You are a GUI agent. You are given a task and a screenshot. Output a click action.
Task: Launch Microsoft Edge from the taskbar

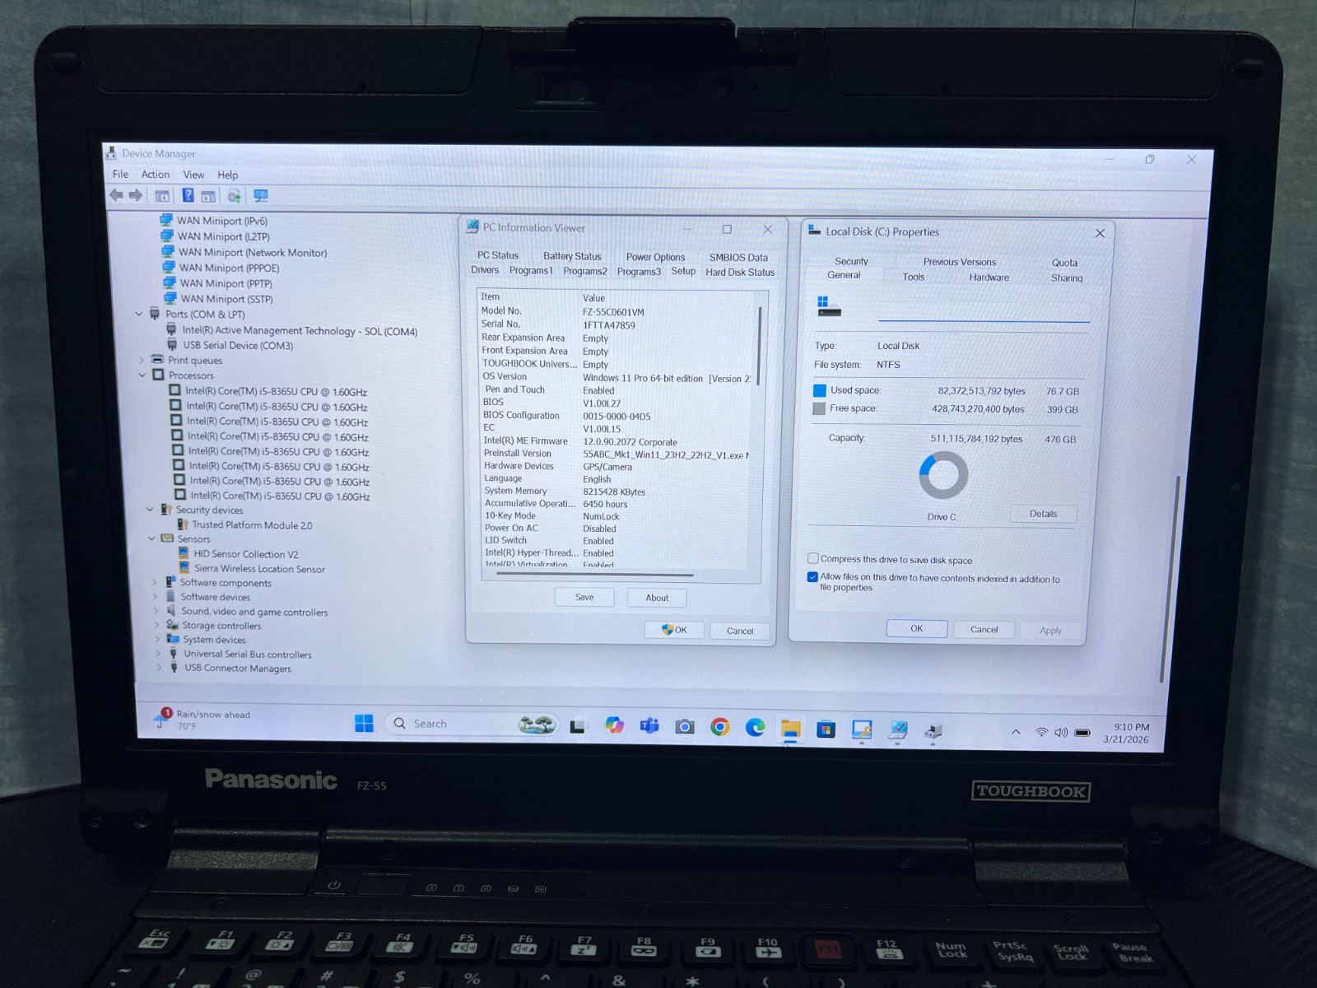click(755, 727)
